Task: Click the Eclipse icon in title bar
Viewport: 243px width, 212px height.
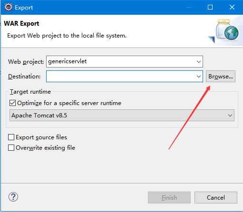Action: tap(9, 7)
